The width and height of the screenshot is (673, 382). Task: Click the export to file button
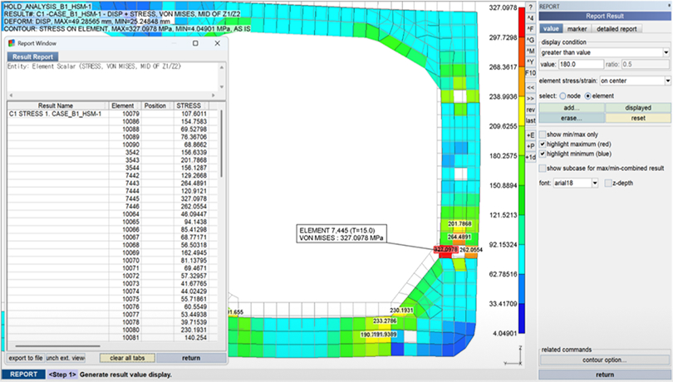coord(24,358)
